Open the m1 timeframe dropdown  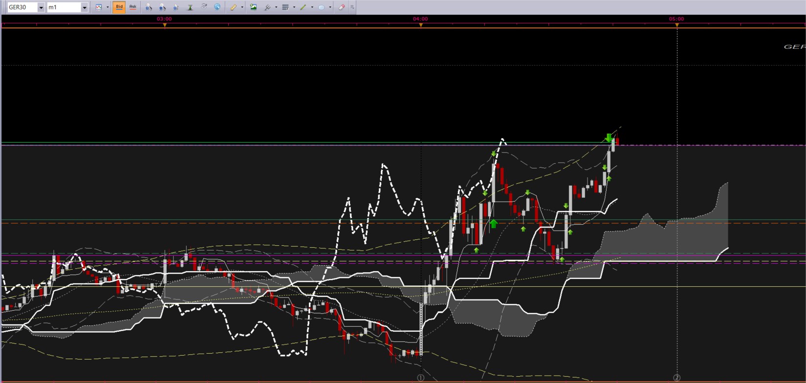(85, 7)
